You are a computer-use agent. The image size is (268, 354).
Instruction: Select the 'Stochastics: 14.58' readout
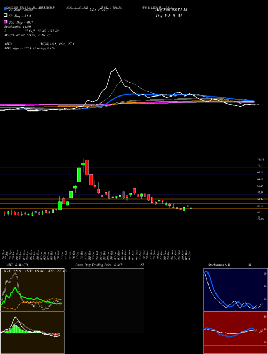[19, 27]
